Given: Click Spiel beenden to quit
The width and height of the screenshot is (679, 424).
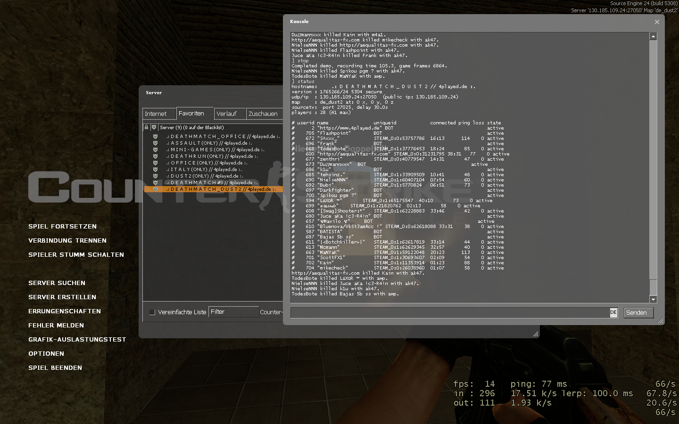Looking at the screenshot, I should click(x=55, y=368).
